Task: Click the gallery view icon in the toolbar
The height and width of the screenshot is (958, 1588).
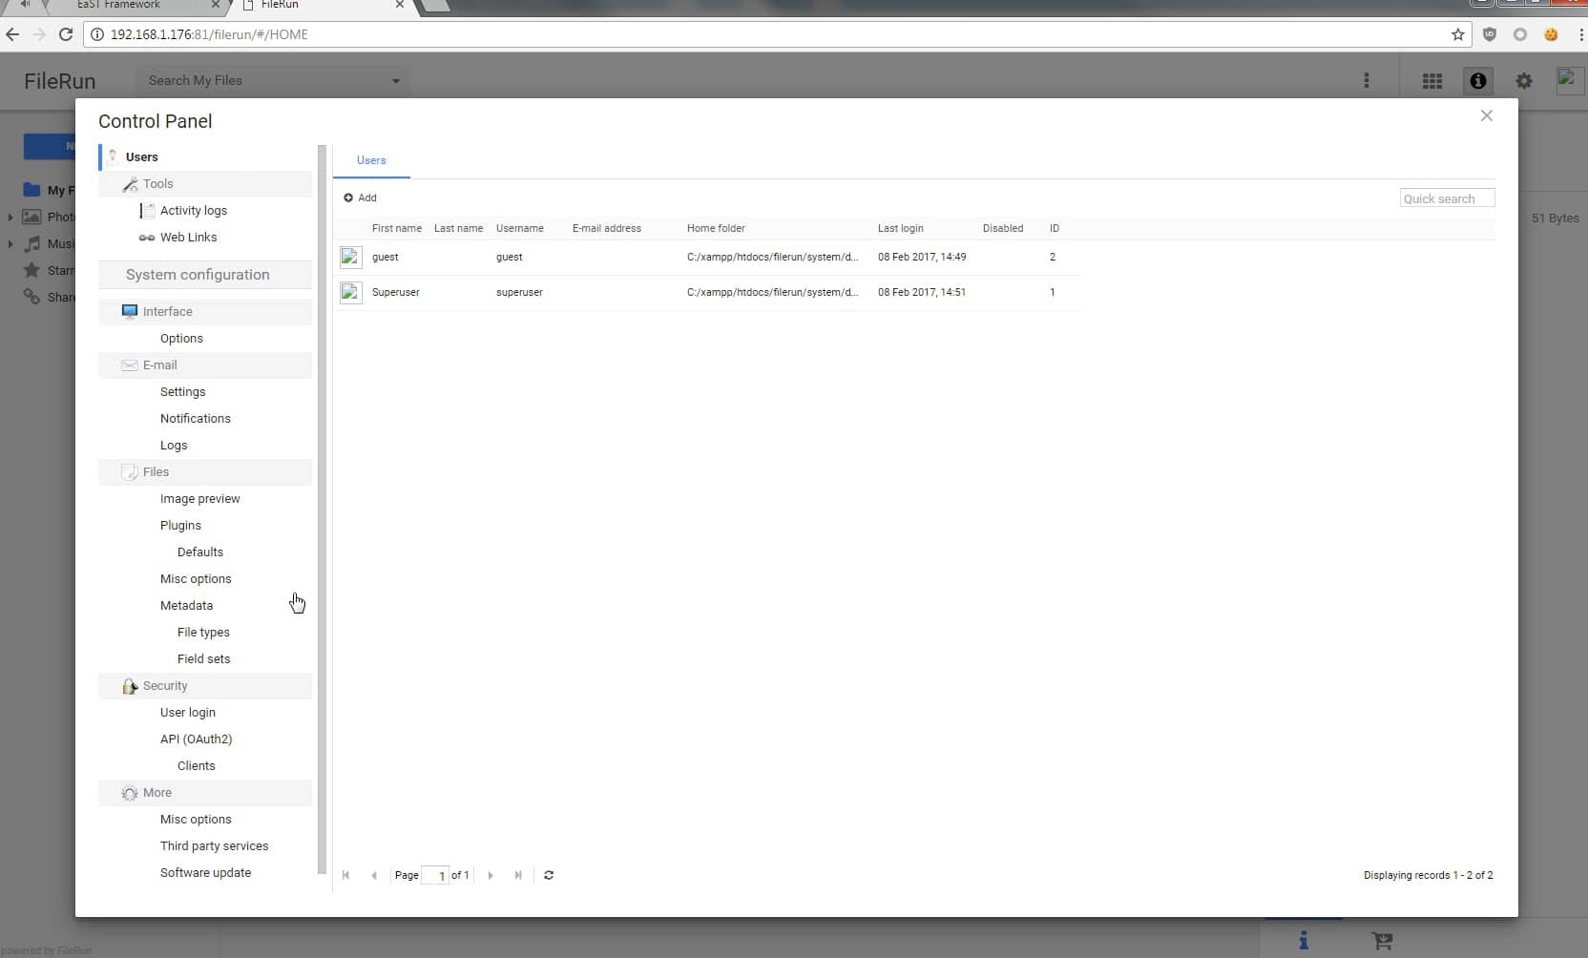Action: point(1432,80)
